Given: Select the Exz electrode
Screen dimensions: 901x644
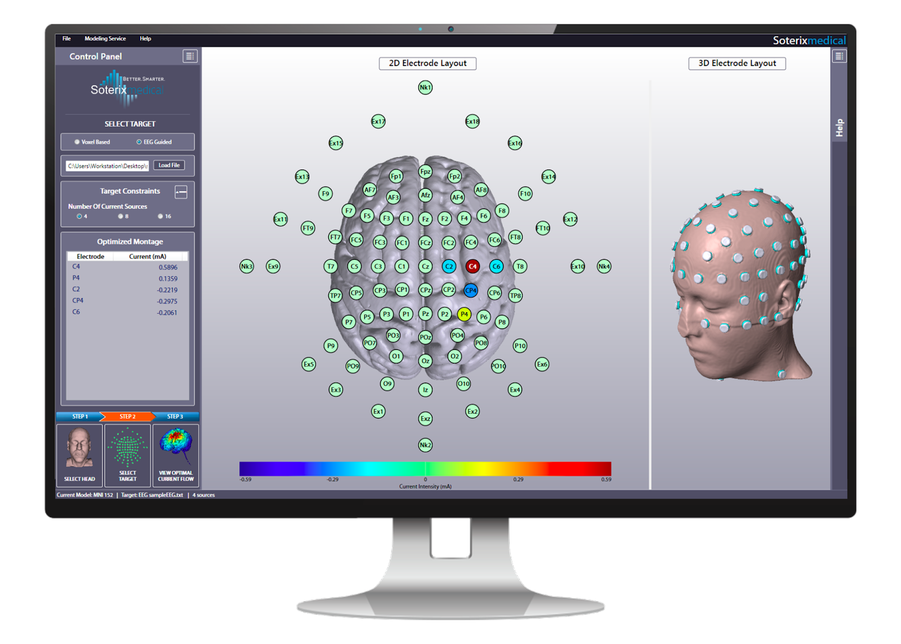Looking at the screenshot, I should tap(425, 419).
